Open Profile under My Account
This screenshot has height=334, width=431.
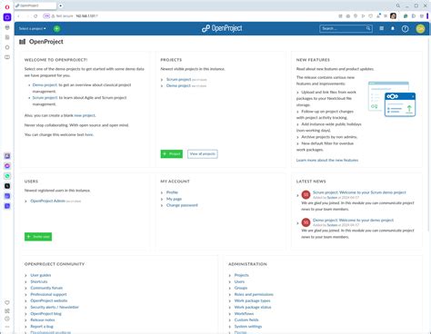[172, 192]
